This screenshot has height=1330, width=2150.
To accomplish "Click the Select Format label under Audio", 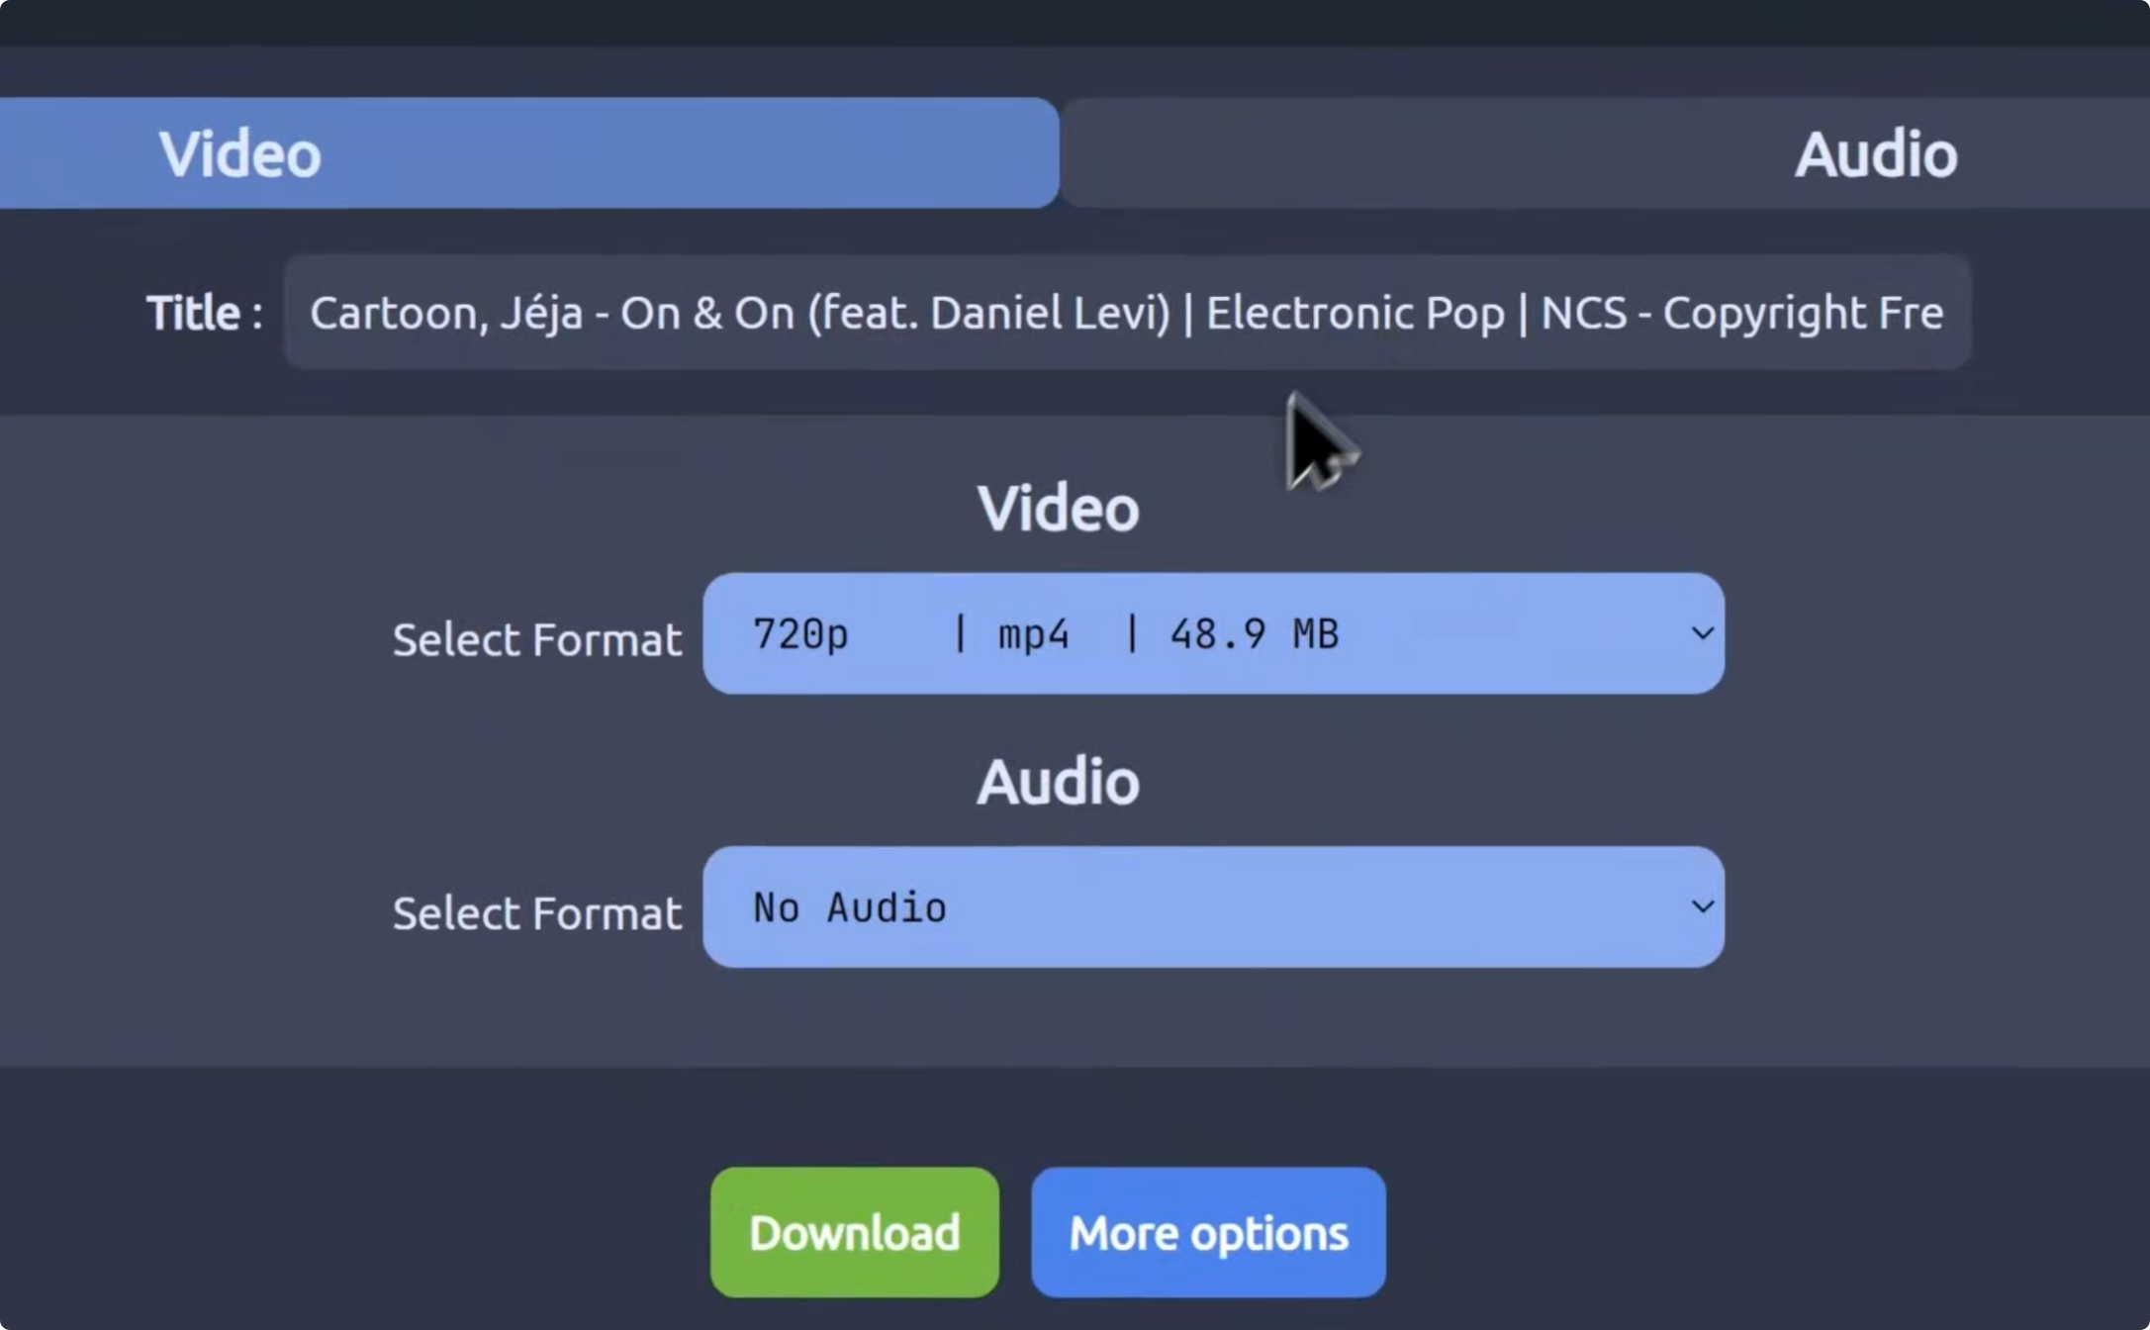I will pyautogui.click(x=537, y=911).
